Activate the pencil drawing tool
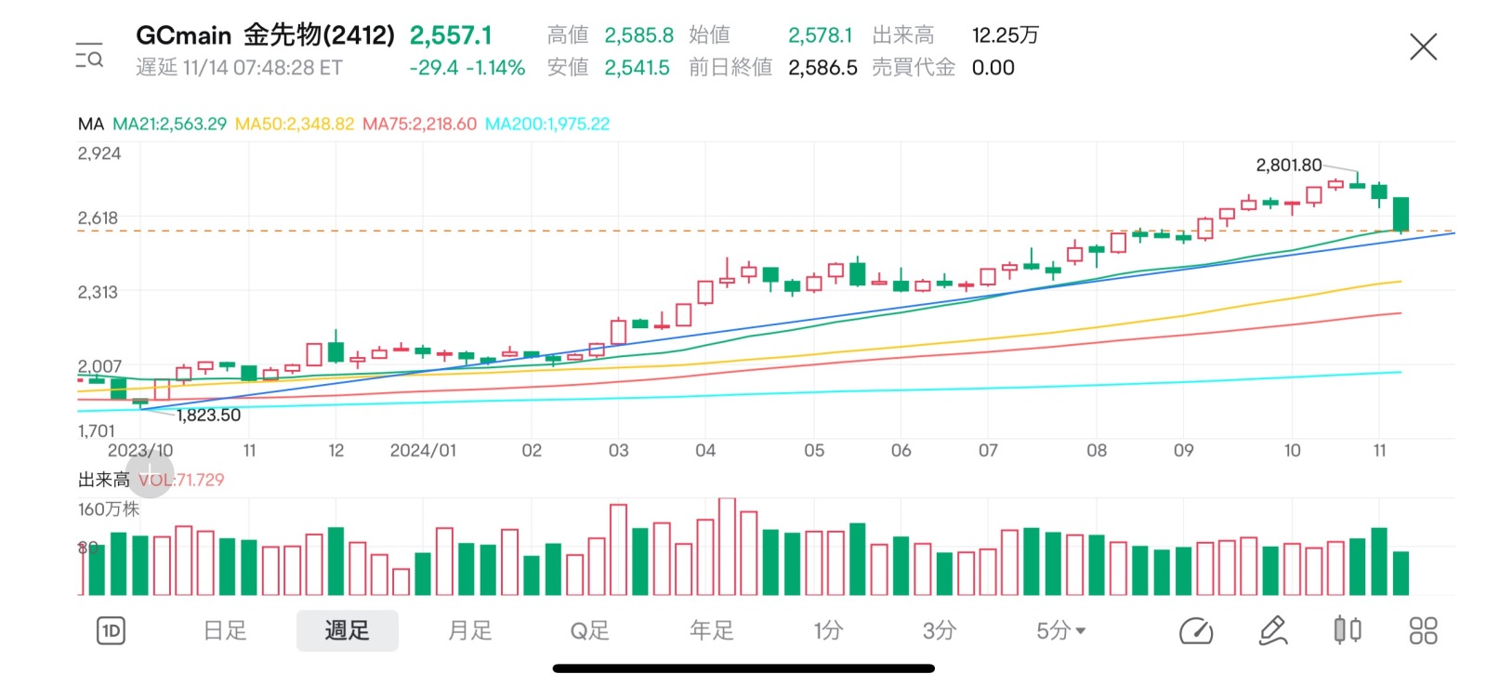This screenshot has height=687, width=1487. pos(1272,631)
